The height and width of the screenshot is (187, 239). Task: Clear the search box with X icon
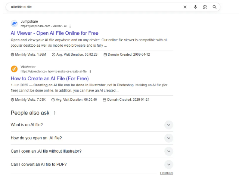coord(185,7)
